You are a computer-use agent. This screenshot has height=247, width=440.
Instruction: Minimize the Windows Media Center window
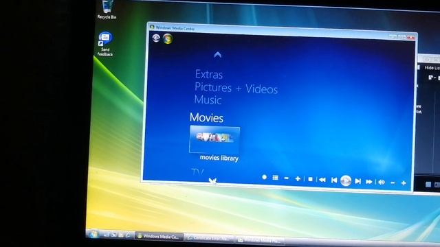(x=393, y=36)
